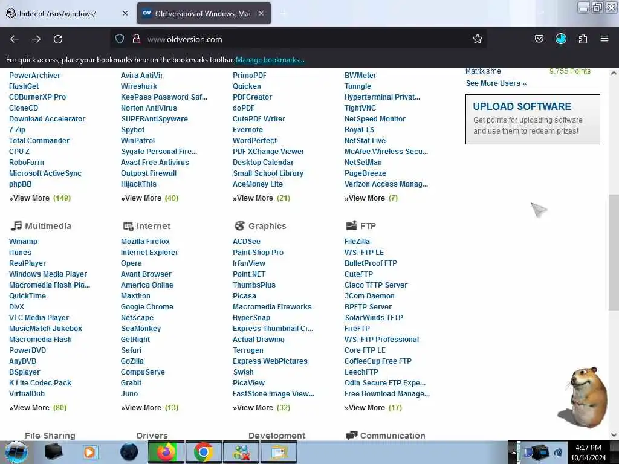Click the Upload Software box
Image resolution: width=619 pixels, height=464 pixels.
533,119
